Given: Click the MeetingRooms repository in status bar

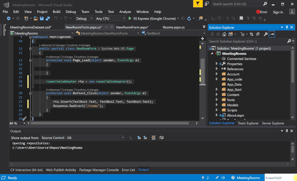Looking at the screenshot, I should pos(245,178).
